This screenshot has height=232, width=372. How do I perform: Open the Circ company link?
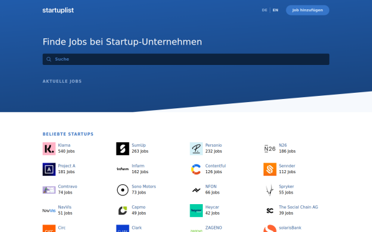click(x=61, y=228)
